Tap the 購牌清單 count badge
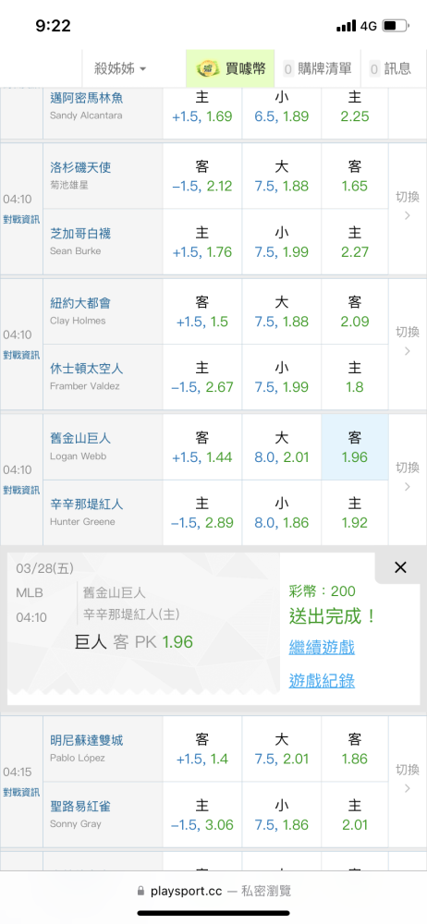Viewport: 427px width, 924px height. (287, 69)
